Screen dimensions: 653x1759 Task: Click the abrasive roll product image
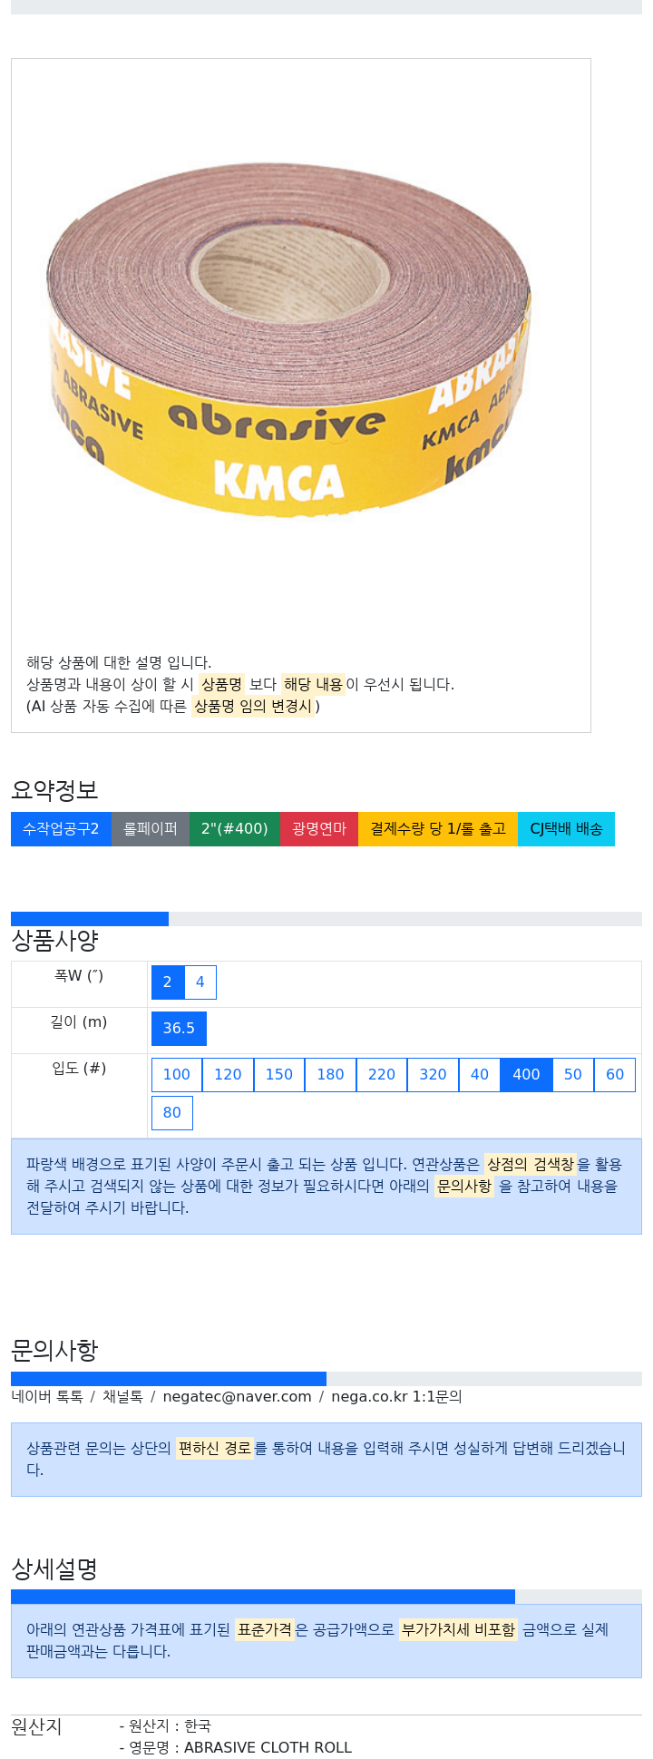pyautogui.click(x=289, y=350)
